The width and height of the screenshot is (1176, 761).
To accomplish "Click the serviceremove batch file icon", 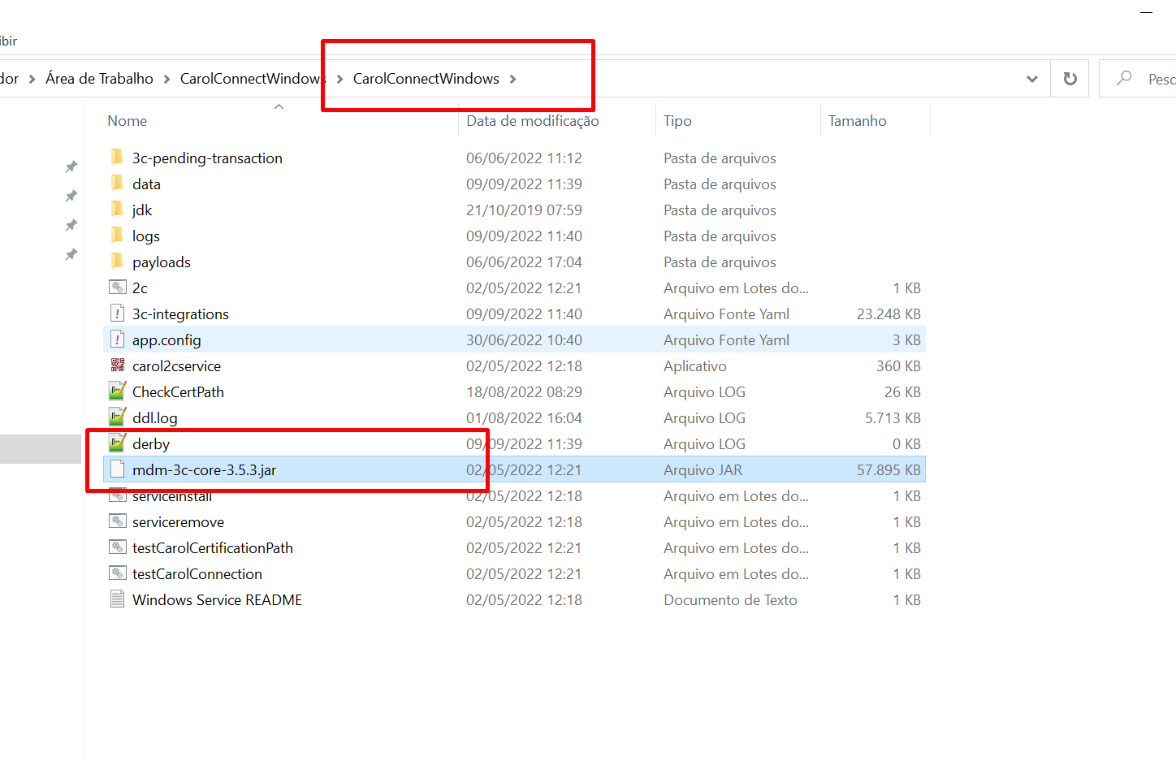I will pos(118,521).
